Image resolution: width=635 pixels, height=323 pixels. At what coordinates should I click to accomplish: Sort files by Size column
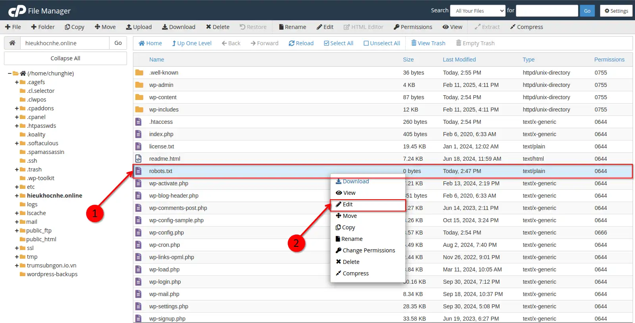coord(408,60)
